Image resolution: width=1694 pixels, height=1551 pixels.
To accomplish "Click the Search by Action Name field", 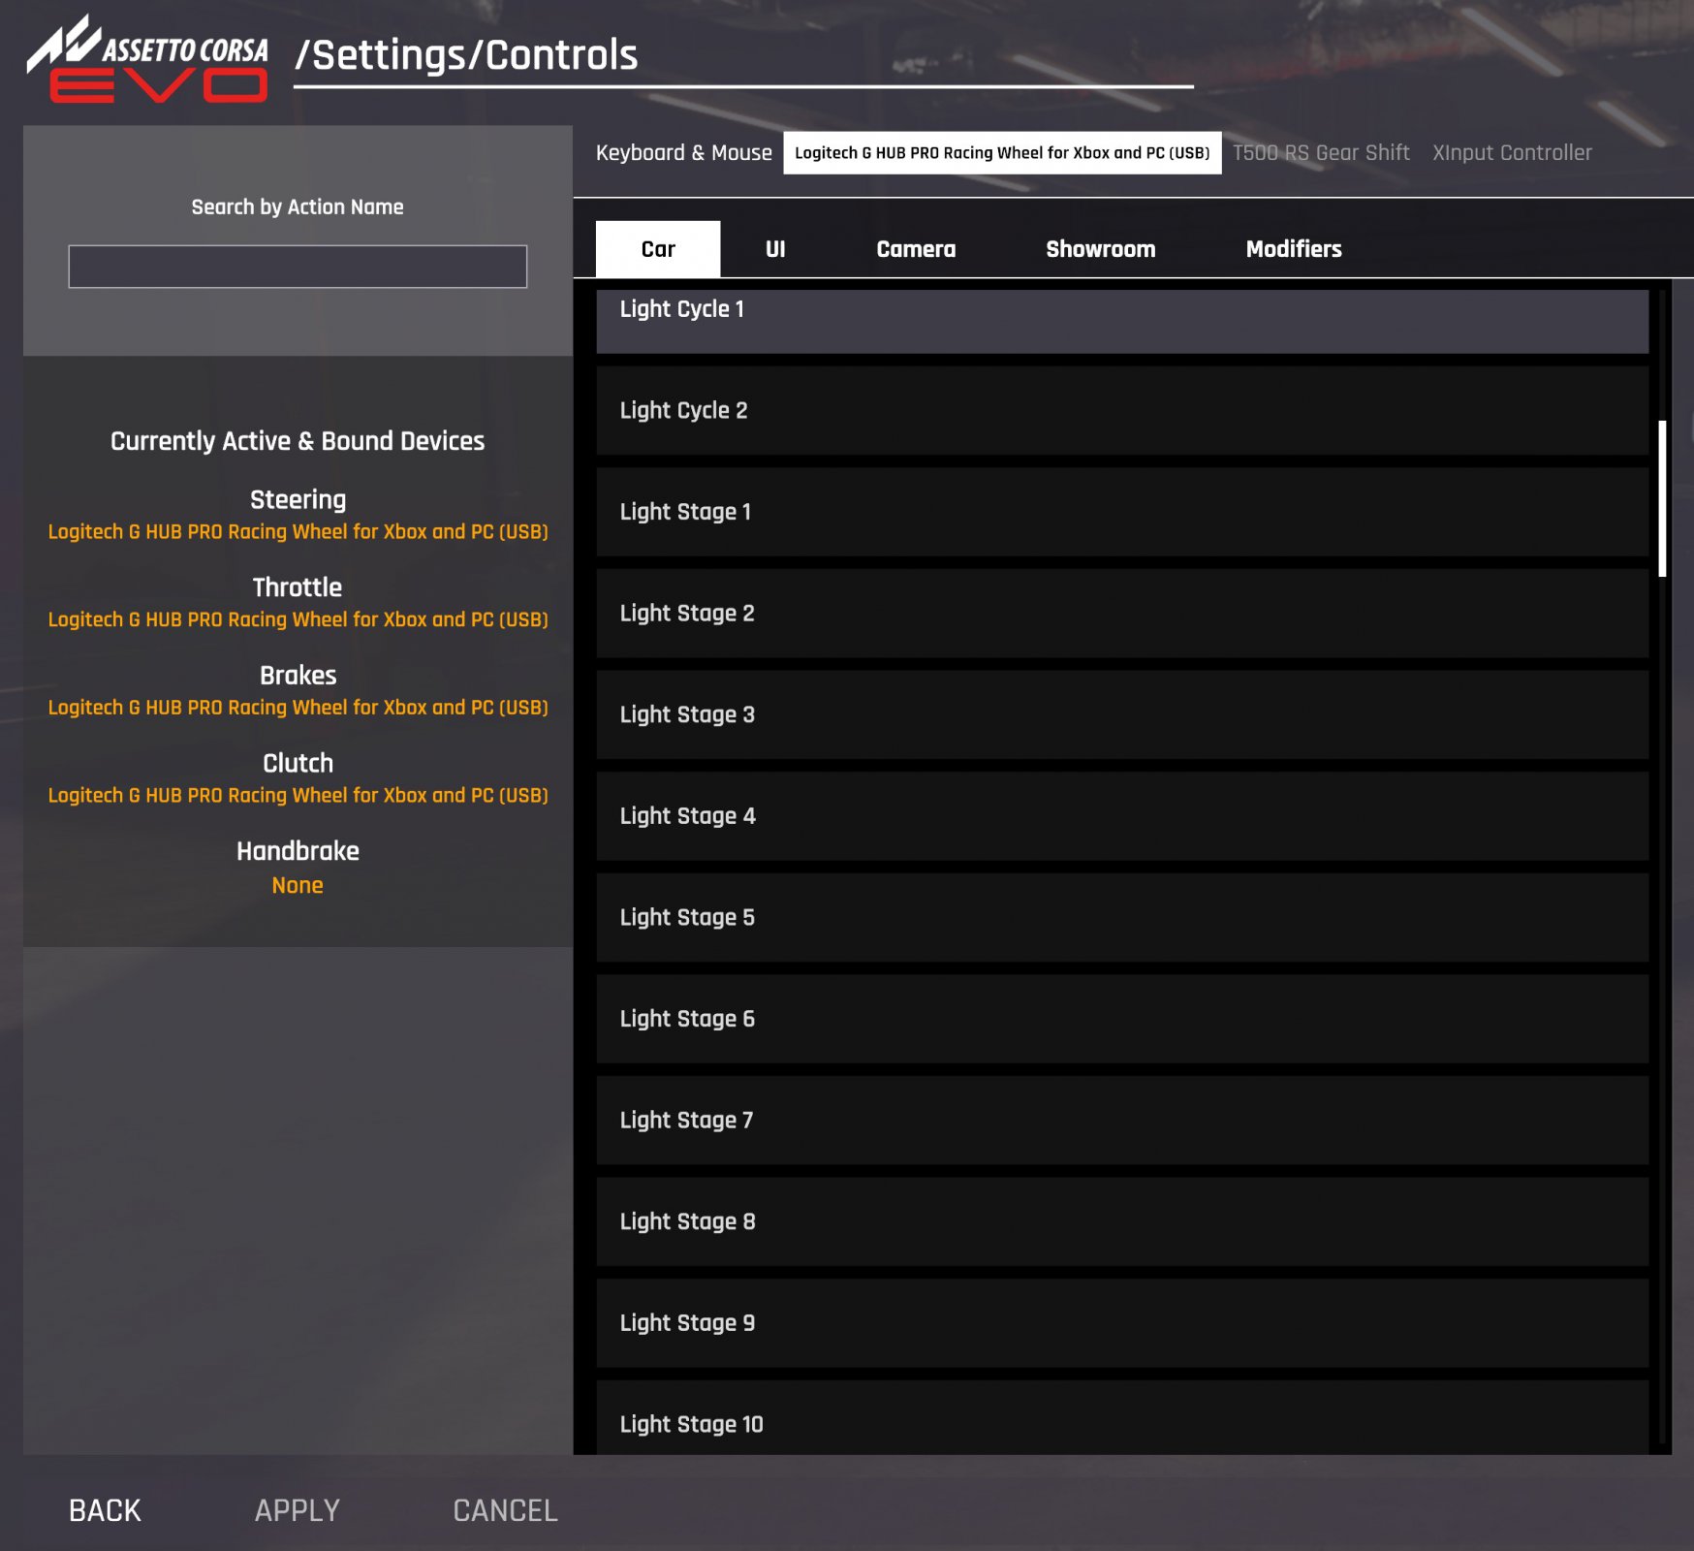I will click(298, 267).
